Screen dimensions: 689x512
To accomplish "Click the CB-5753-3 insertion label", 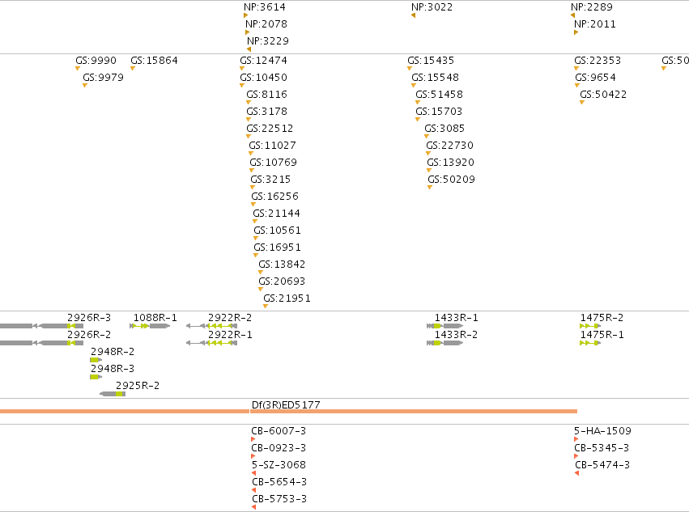I will [279, 499].
